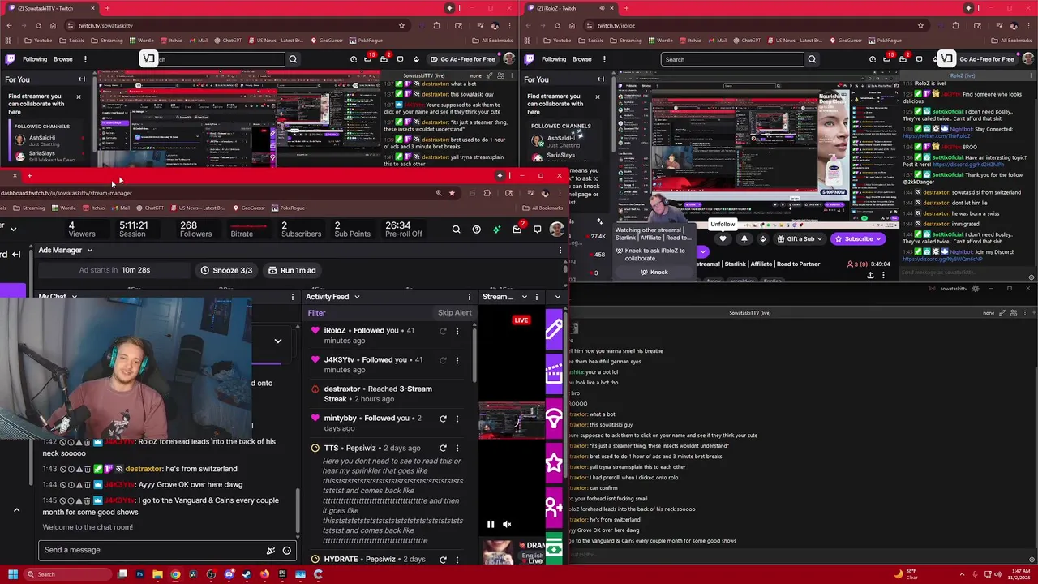Screen dimensions: 1038x584
Task: Open the dashboard profile avatar
Action: coord(556,230)
